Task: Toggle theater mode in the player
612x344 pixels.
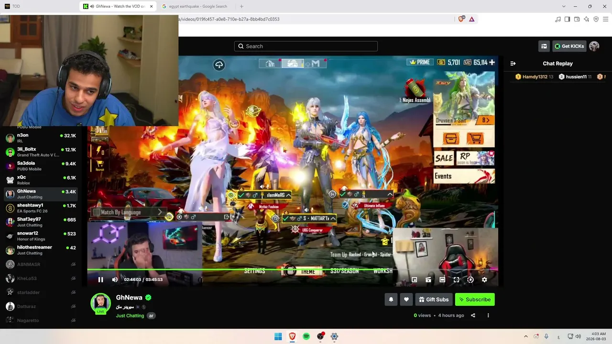Action: (442, 279)
